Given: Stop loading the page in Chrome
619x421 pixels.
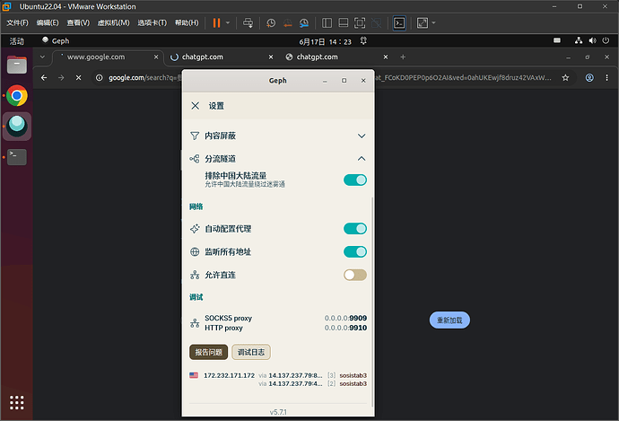Looking at the screenshot, I should point(79,78).
